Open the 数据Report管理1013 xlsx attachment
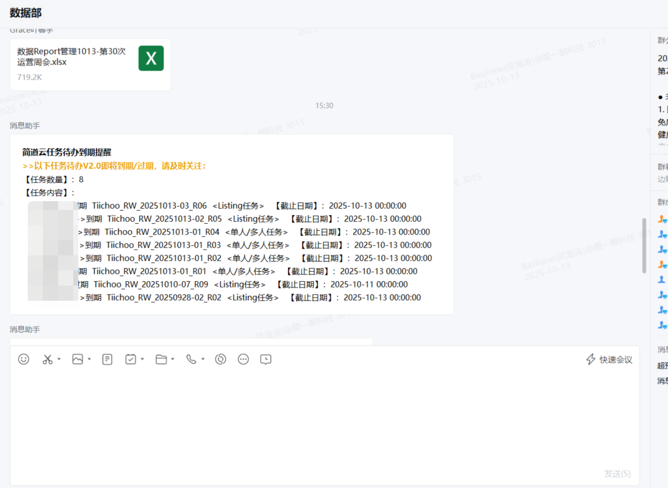This screenshot has width=668, height=488. point(90,64)
